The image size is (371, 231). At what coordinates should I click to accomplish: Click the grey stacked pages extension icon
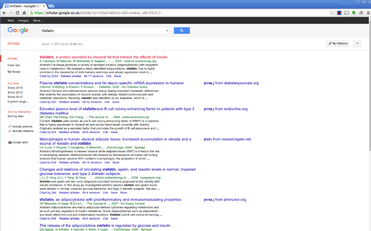pos(361,13)
